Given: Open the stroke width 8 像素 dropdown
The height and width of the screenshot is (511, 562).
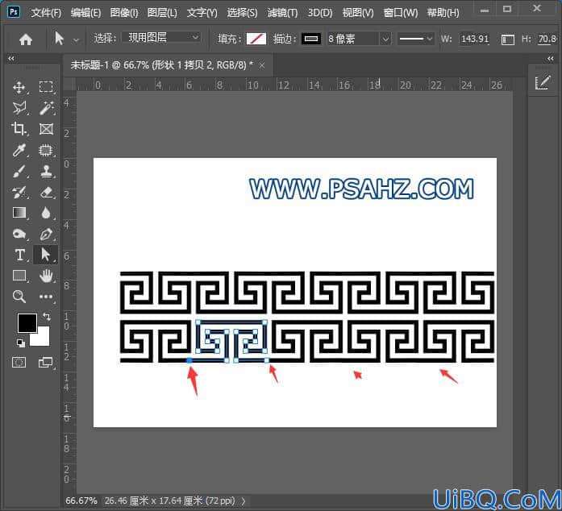Looking at the screenshot, I should 385,39.
